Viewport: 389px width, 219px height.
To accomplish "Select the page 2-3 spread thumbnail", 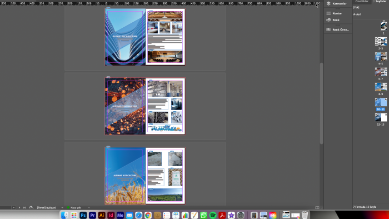I will click(381, 42).
